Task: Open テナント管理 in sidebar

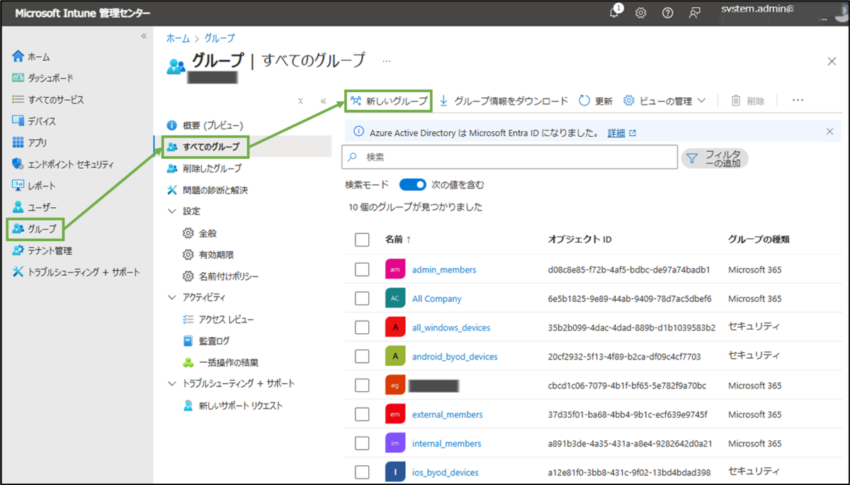Action: (x=42, y=250)
